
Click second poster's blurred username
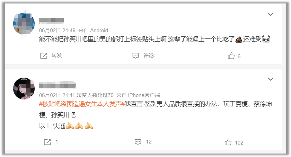(x=57, y=85)
